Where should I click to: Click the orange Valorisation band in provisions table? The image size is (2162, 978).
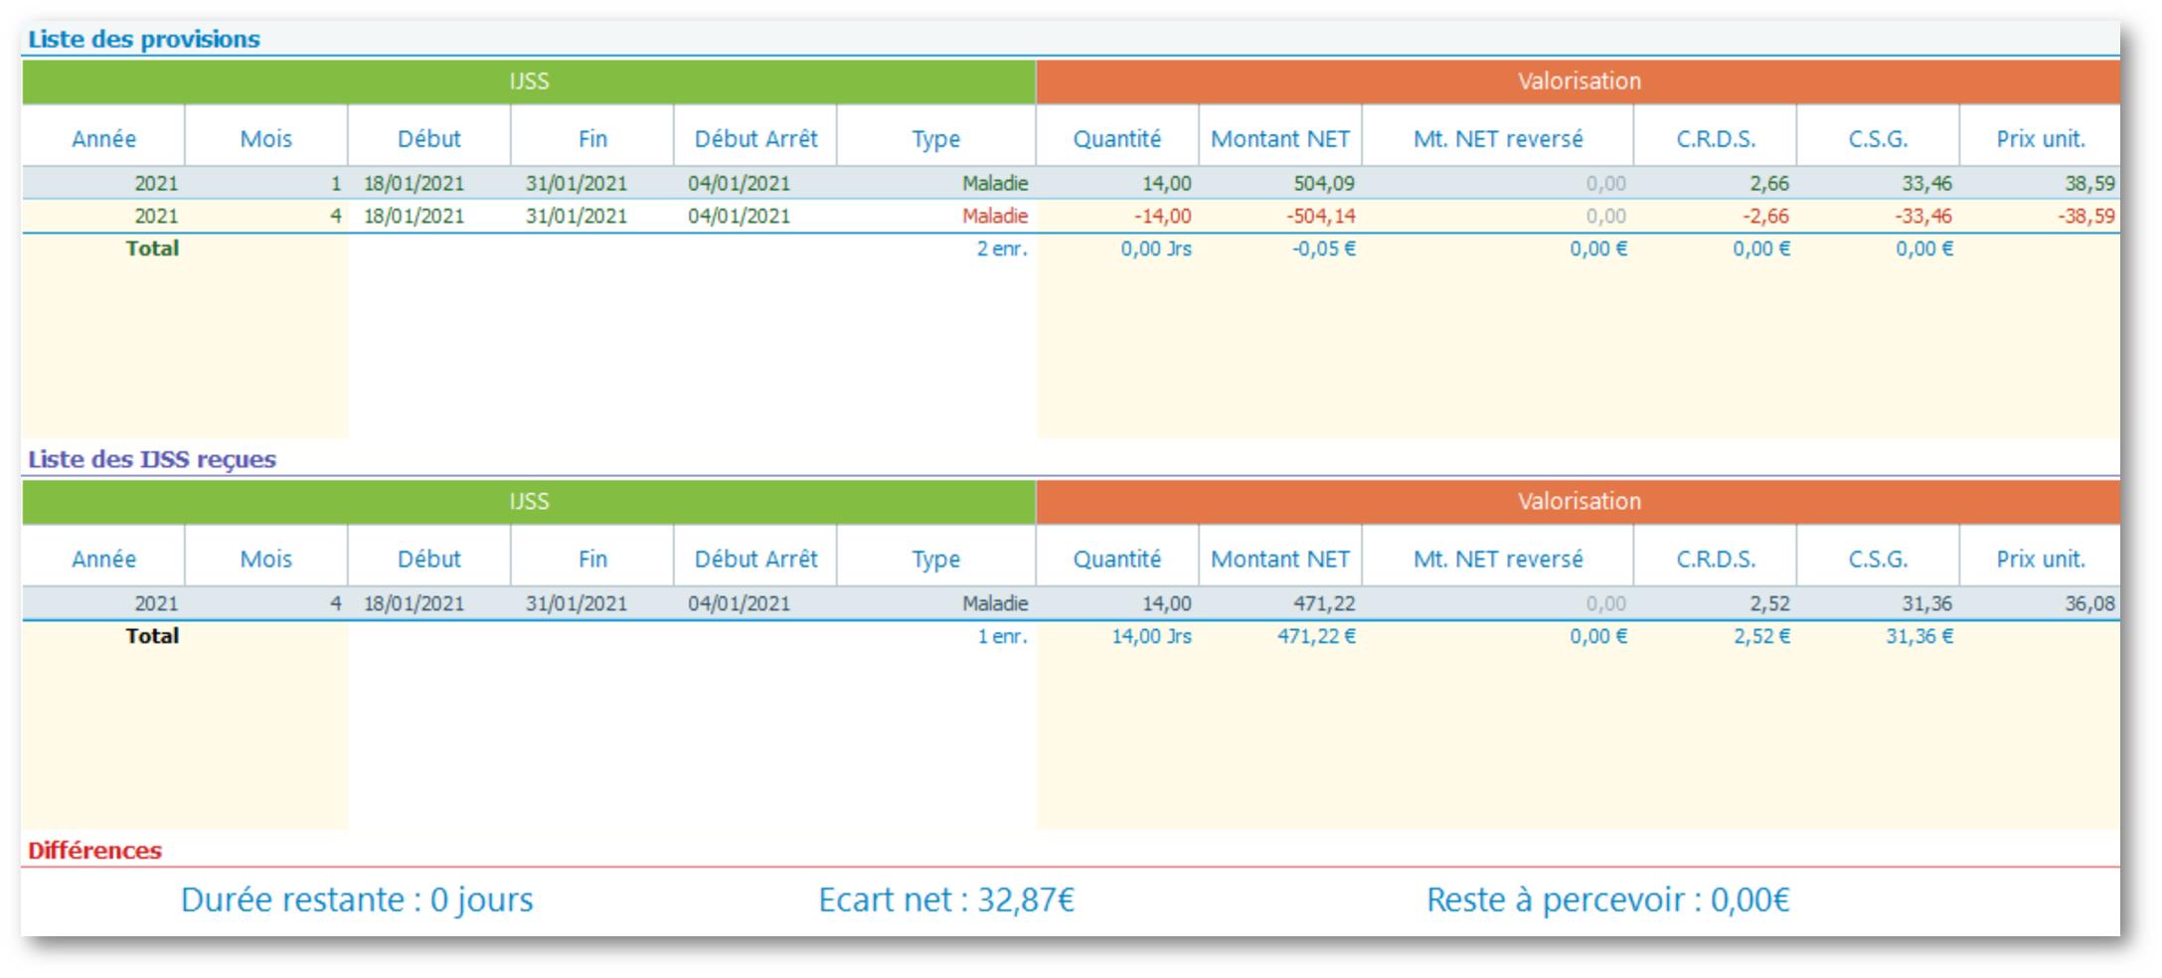tap(1579, 81)
